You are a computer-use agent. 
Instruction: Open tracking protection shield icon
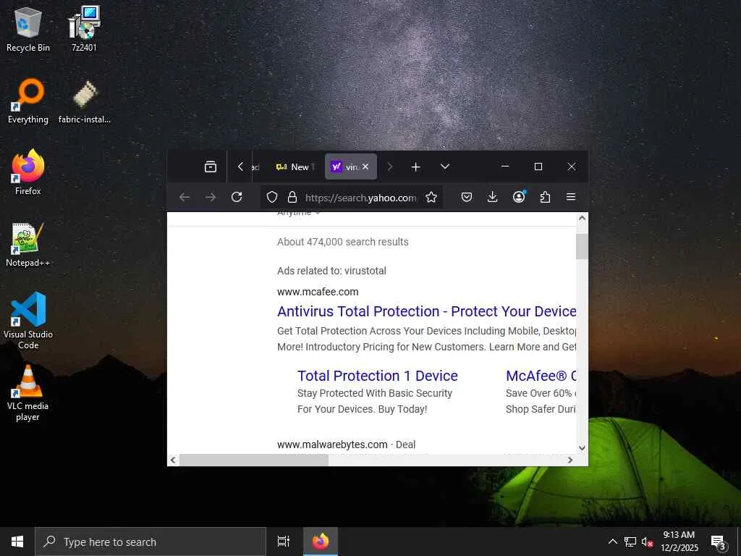coord(272,197)
